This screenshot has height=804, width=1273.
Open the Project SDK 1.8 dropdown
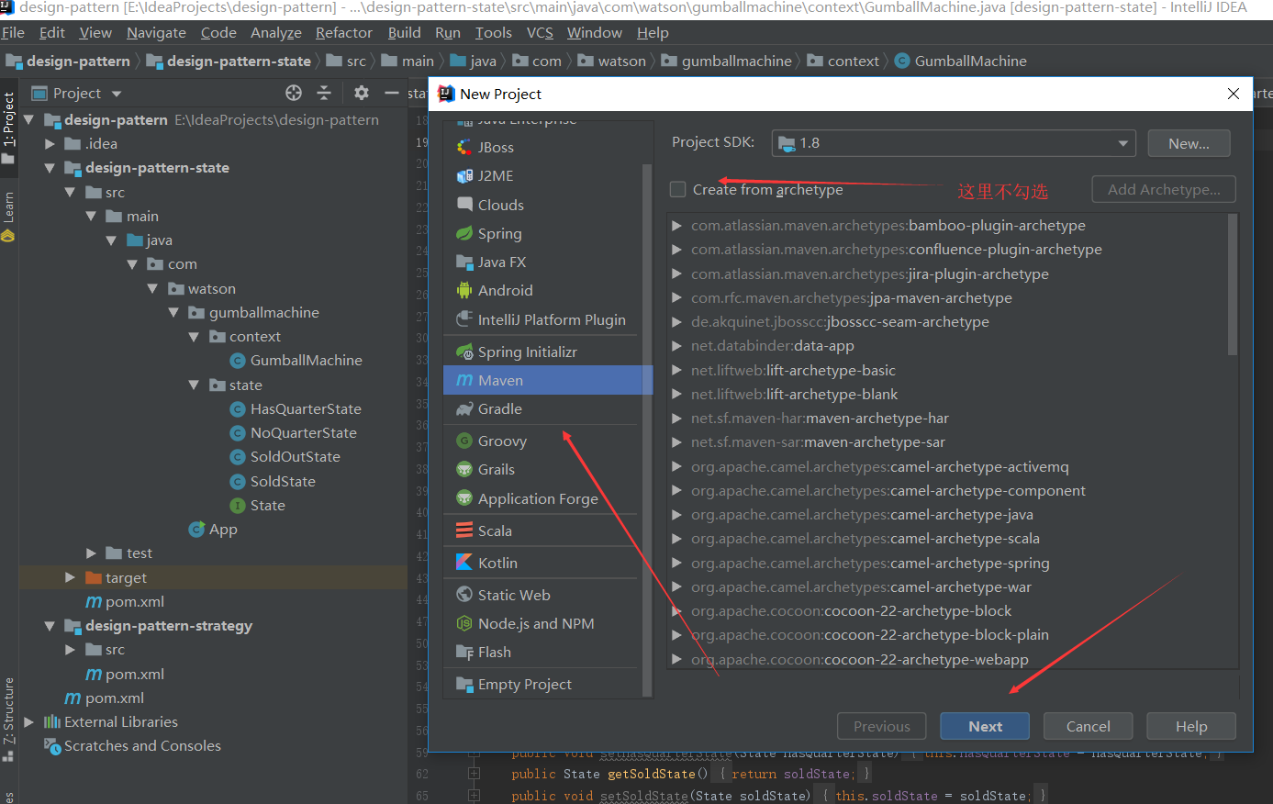point(954,143)
